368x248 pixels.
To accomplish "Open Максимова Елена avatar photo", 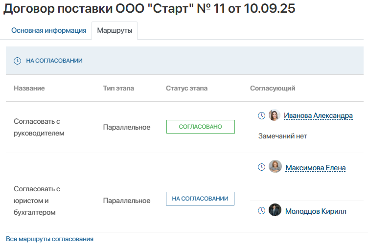I will click(275, 166).
